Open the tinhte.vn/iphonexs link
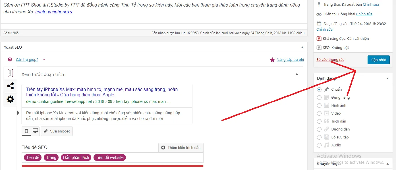This screenshot has width=396, height=170. [x=54, y=12]
